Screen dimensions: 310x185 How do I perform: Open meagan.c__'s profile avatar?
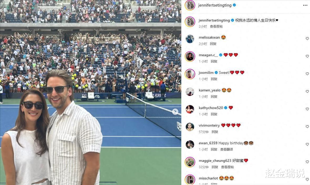(190, 56)
